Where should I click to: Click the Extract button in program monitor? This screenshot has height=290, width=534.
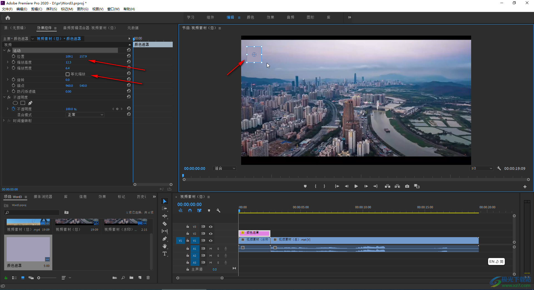397,186
